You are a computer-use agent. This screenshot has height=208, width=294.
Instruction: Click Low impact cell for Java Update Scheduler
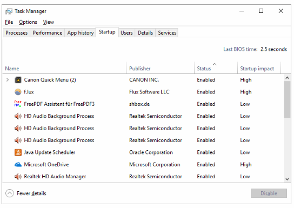[x=245, y=152]
